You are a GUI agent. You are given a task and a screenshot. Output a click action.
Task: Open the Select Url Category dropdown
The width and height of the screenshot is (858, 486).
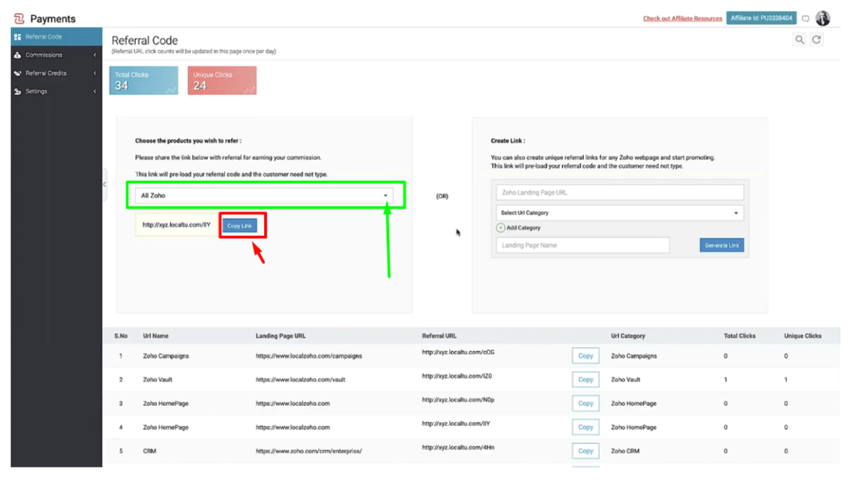(x=620, y=213)
